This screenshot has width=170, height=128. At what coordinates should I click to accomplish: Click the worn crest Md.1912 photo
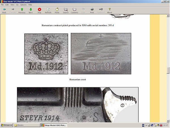[x=101, y=54]
